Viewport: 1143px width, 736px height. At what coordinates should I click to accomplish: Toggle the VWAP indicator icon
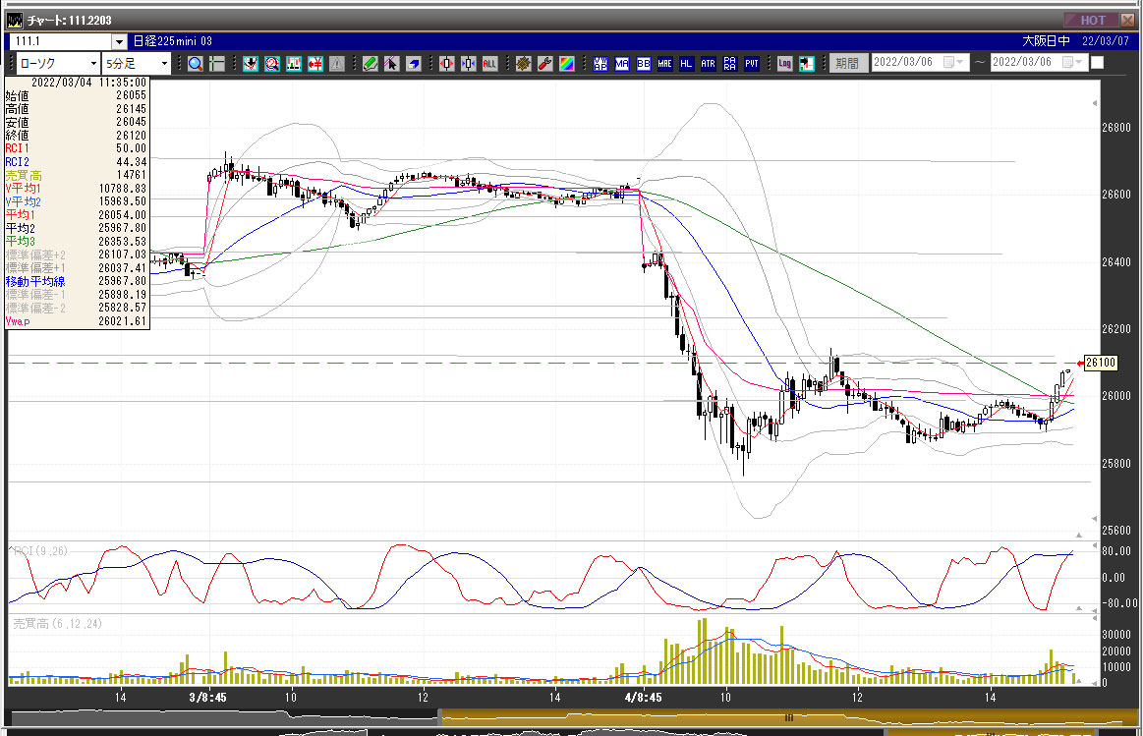(600, 64)
